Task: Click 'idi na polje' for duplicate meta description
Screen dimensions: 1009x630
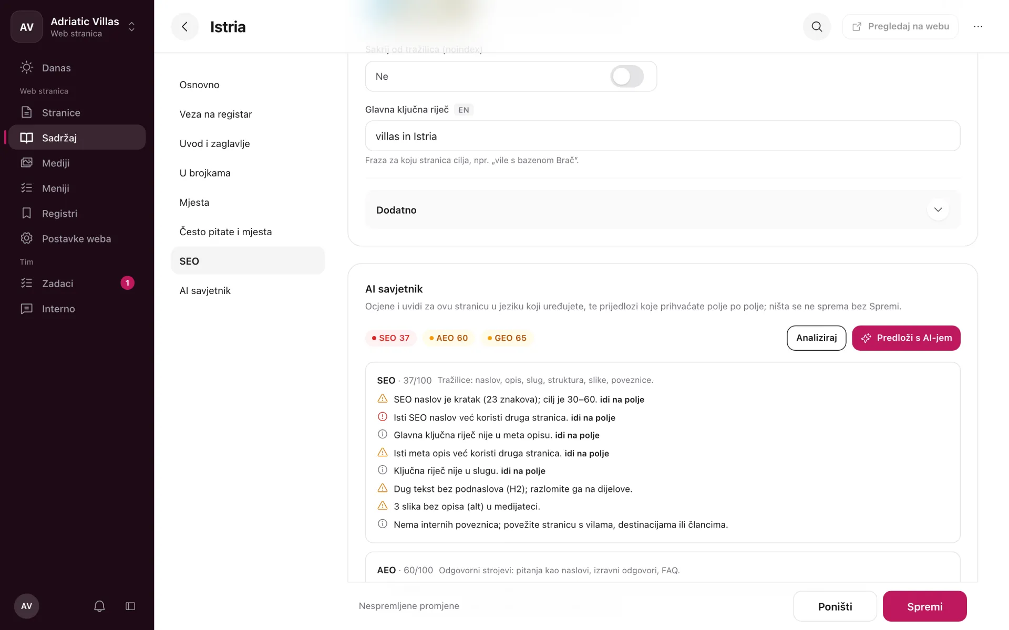Action: [x=587, y=454]
